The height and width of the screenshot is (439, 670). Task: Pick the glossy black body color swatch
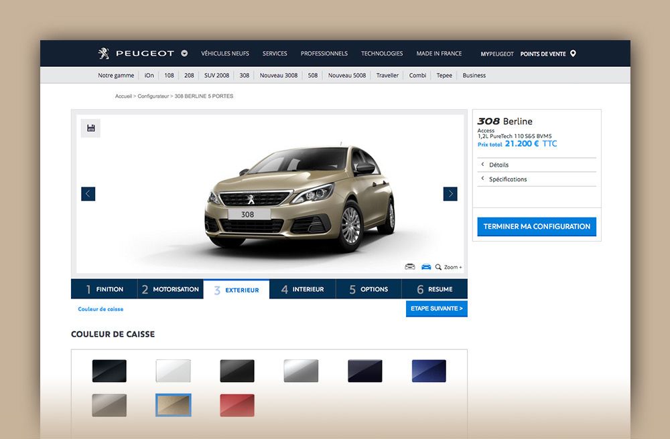[x=109, y=371]
